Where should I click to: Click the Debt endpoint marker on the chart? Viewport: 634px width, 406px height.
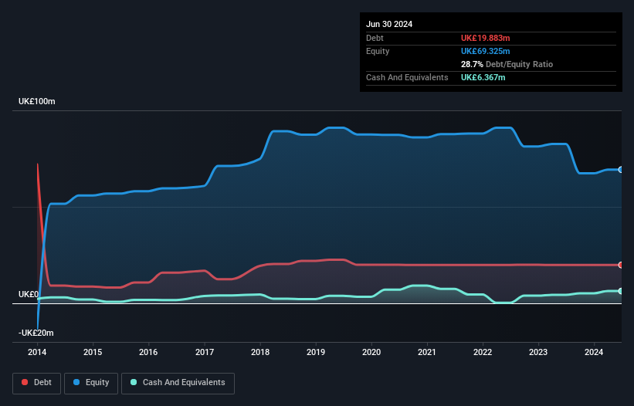(621, 265)
